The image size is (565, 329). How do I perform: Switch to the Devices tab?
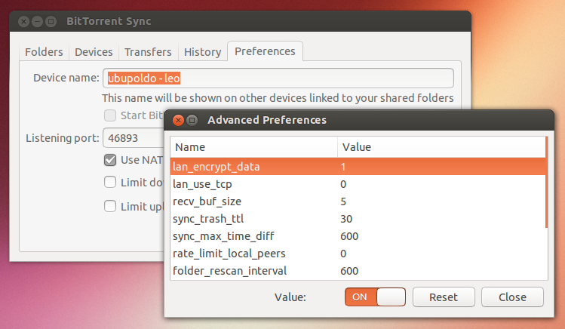click(x=94, y=52)
